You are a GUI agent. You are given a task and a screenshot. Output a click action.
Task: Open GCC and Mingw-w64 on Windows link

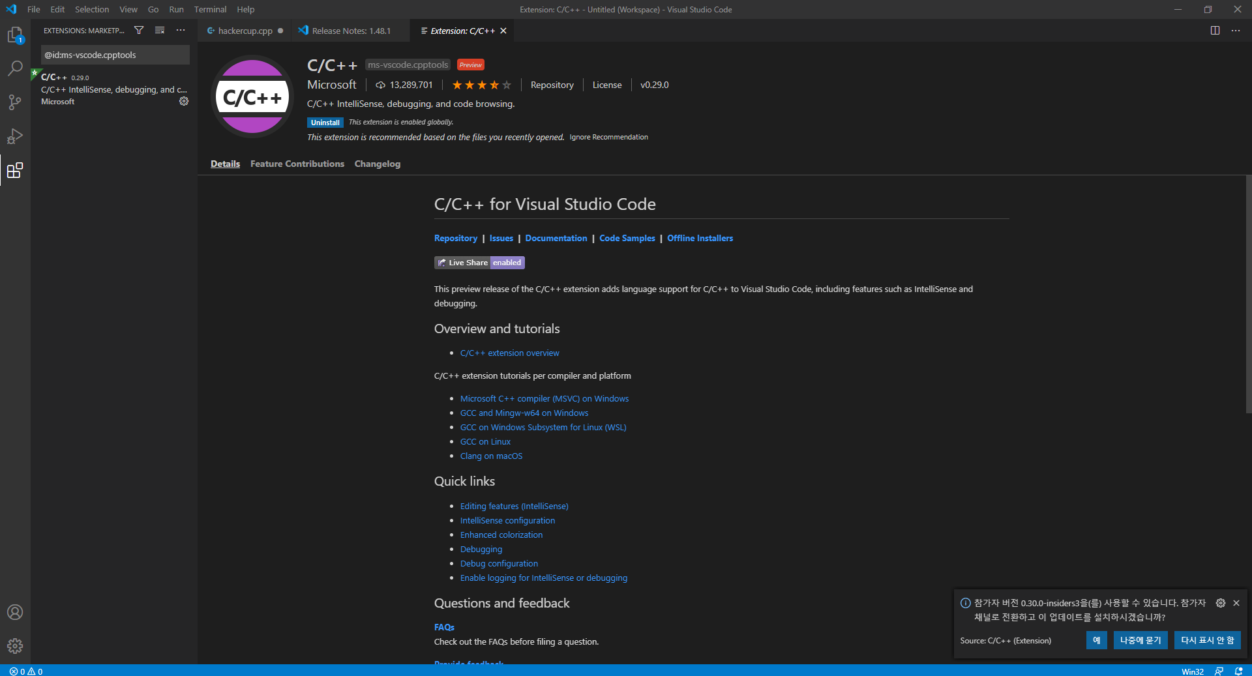pos(524,413)
